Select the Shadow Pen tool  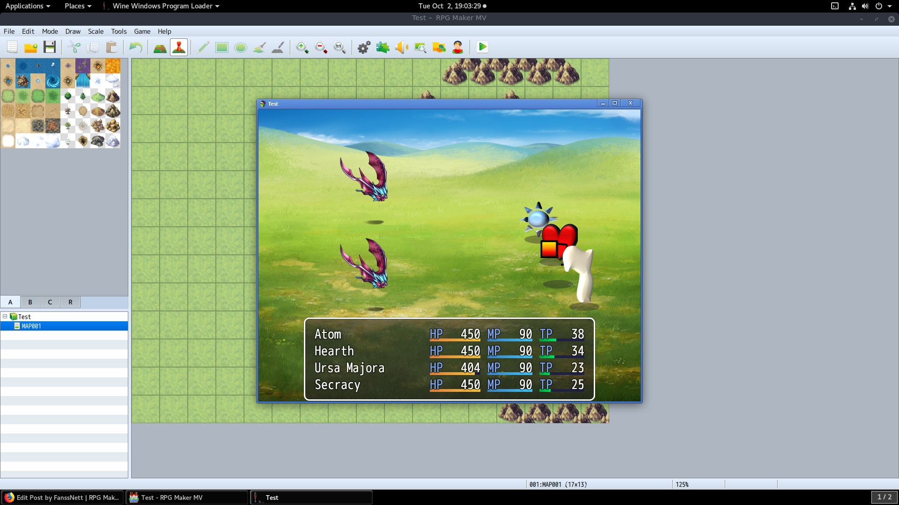point(278,47)
